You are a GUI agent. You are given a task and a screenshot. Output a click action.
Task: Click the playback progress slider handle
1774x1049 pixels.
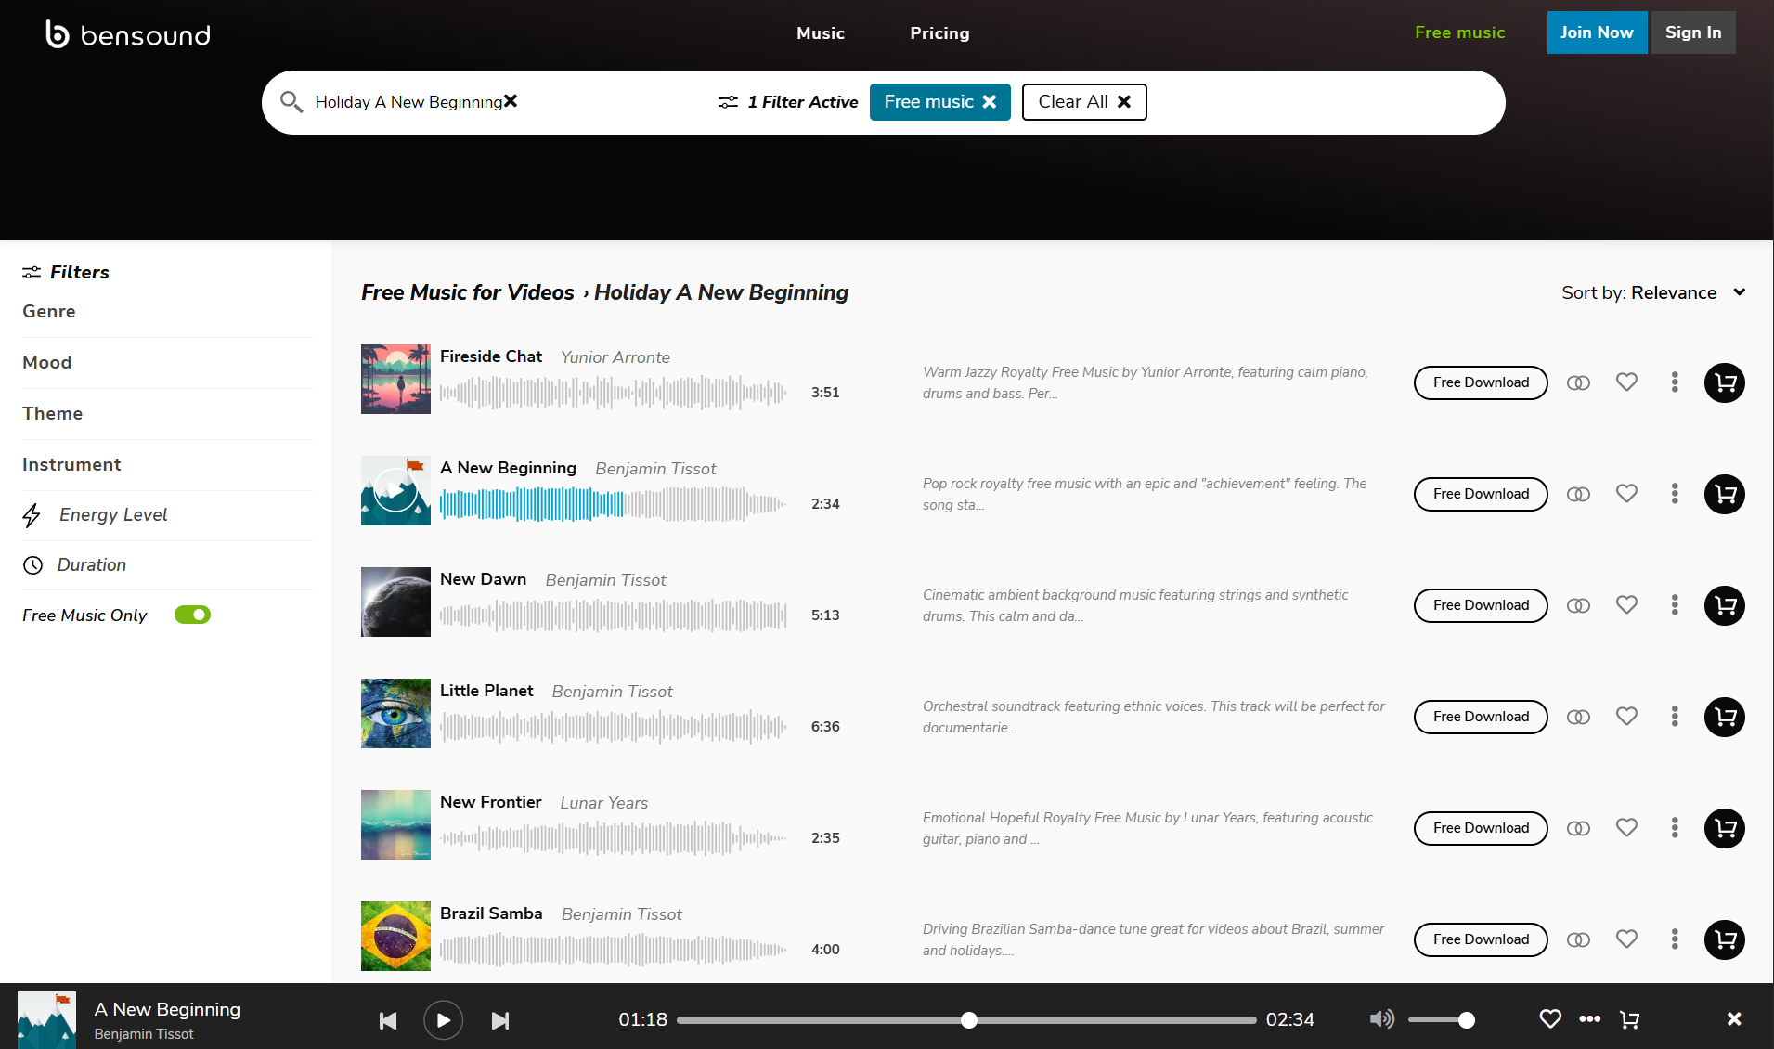(968, 1020)
